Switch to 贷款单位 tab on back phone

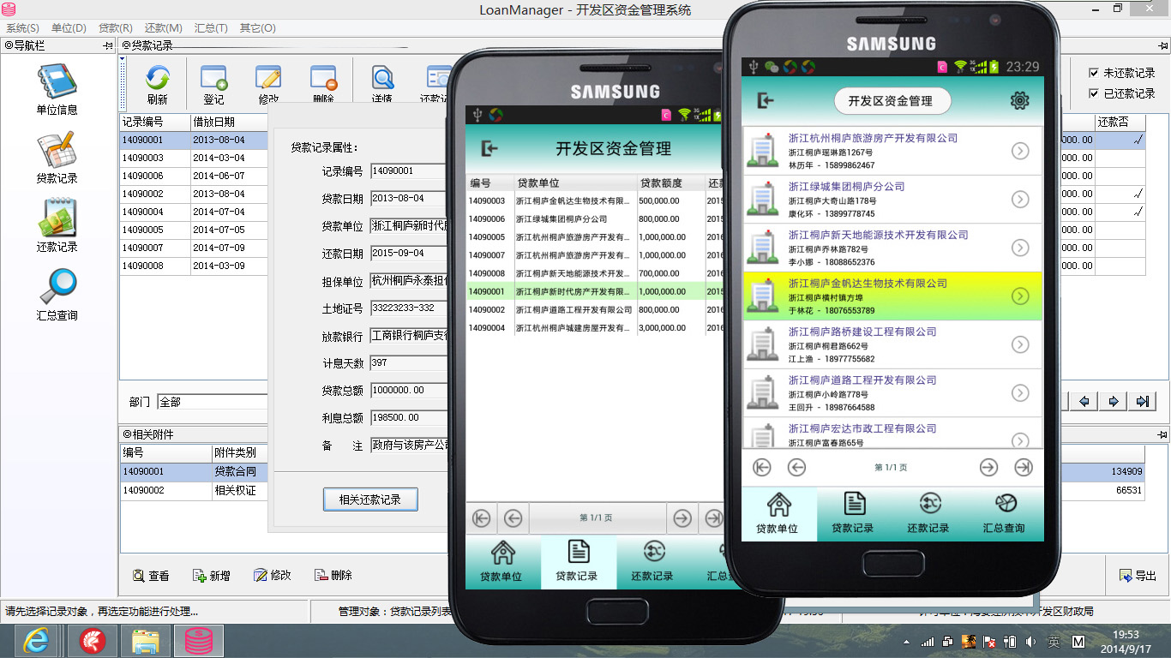[x=502, y=561]
